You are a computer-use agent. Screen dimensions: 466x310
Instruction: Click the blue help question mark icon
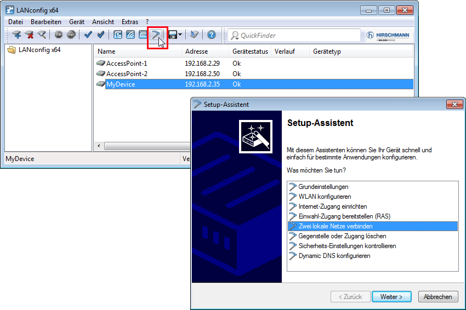coord(211,35)
